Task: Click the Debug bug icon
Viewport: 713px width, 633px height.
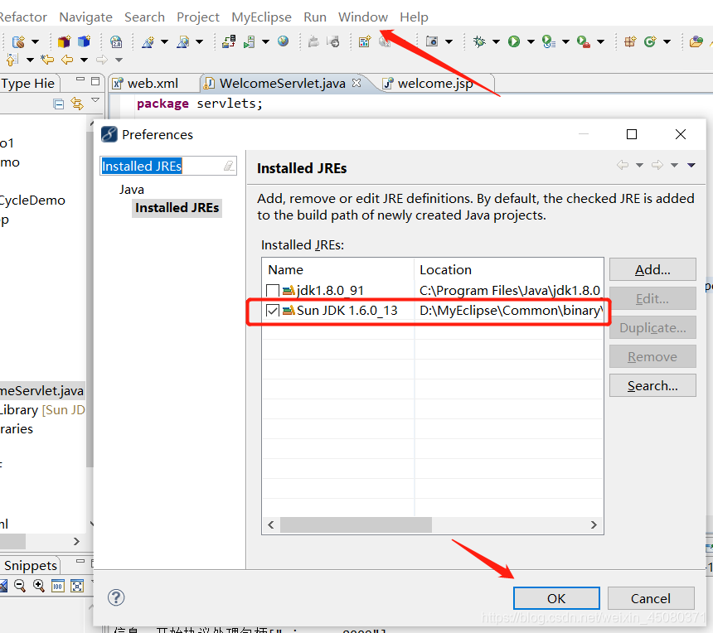Action: [x=479, y=41]
